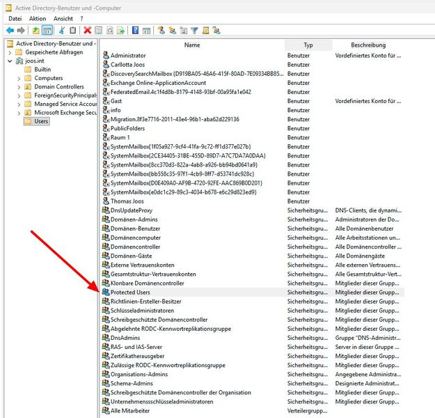This screenshot has height=418, width=435.
Task: Go up one level in tree
Action: point(35,30)
